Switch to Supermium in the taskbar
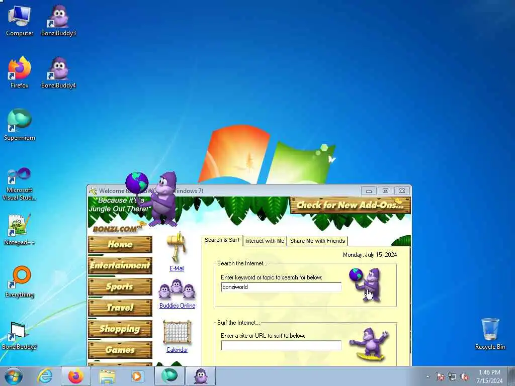The image size is (515, 386). pyautogui.click(x=169, y=376)
